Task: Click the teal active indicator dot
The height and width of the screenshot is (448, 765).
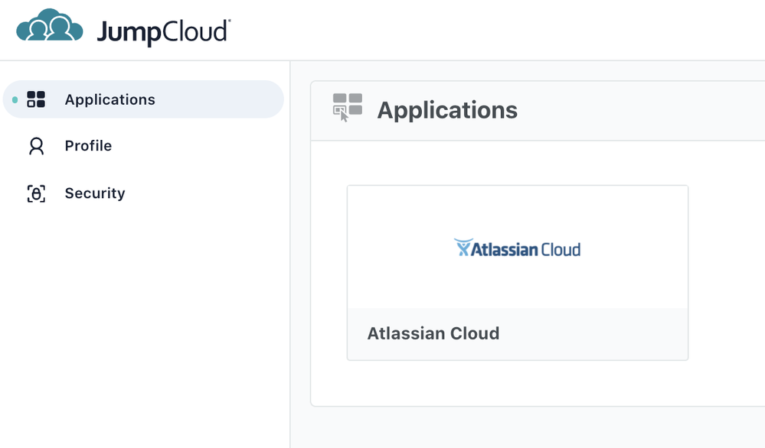Action: 15,100
